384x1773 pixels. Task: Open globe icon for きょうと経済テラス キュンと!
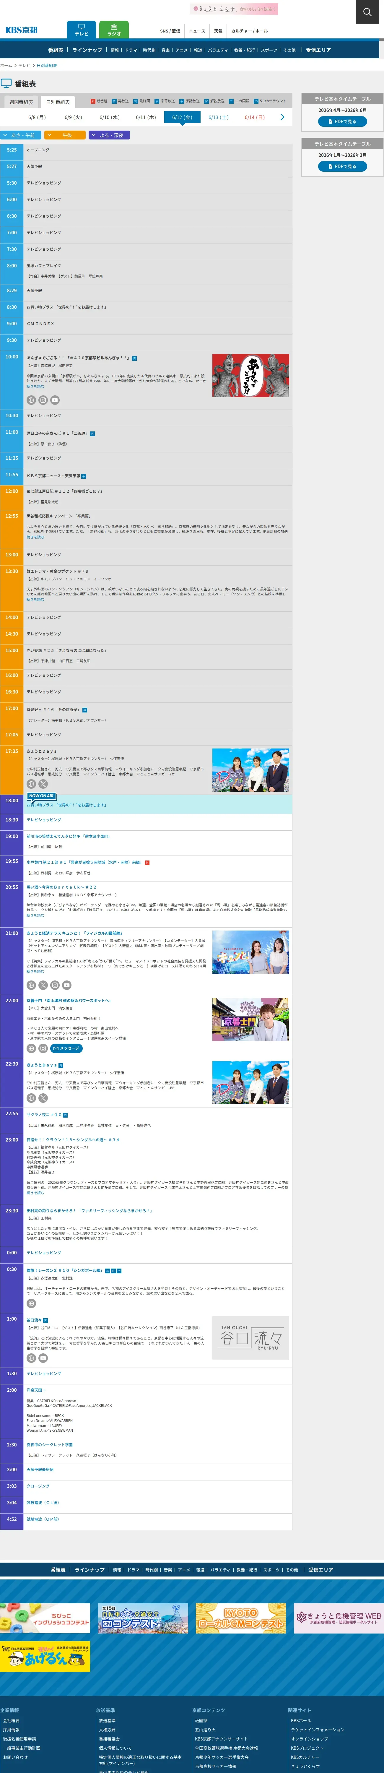click(31, 985)
